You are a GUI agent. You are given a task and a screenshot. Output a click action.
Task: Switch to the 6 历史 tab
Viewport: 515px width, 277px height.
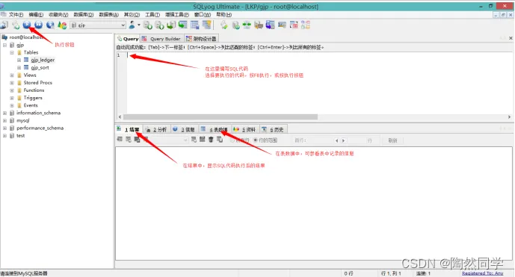[x=274, y=129]
